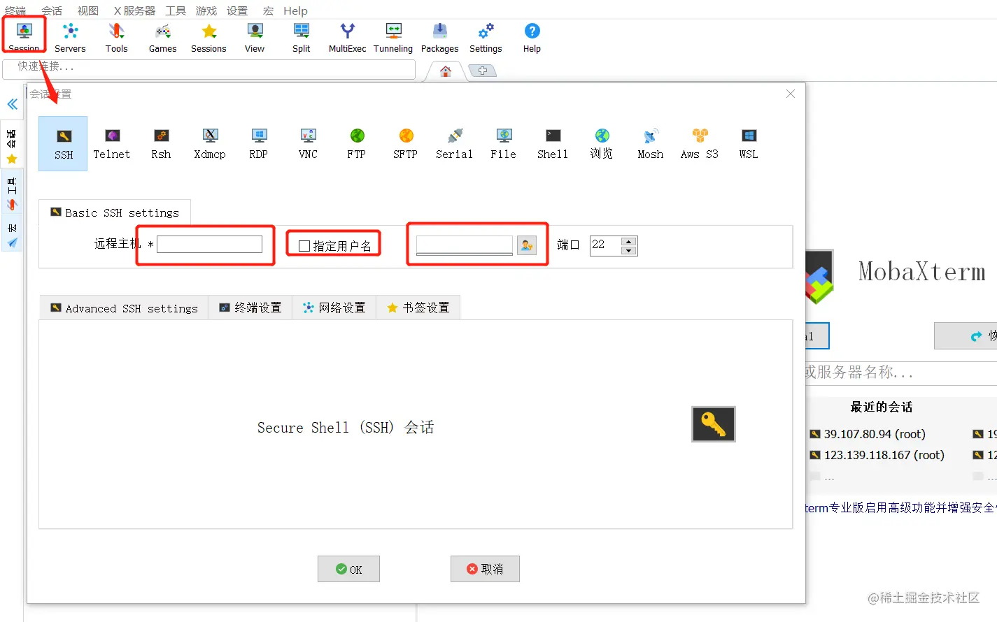Close the 会话设置 dialog
997x622 pixels.
[x=791, y=94]
